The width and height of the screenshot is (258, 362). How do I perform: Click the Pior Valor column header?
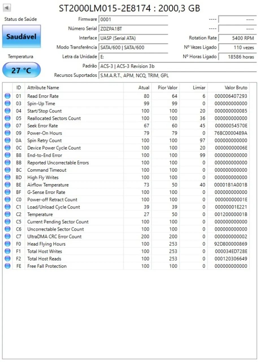(166, 88)
